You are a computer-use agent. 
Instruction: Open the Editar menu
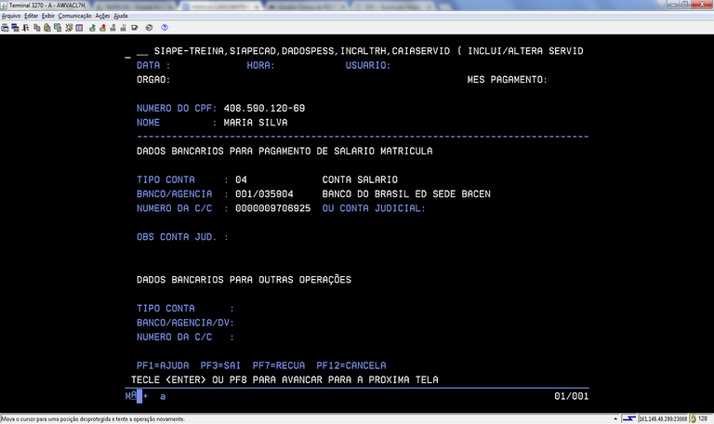[x=32, y=16]
